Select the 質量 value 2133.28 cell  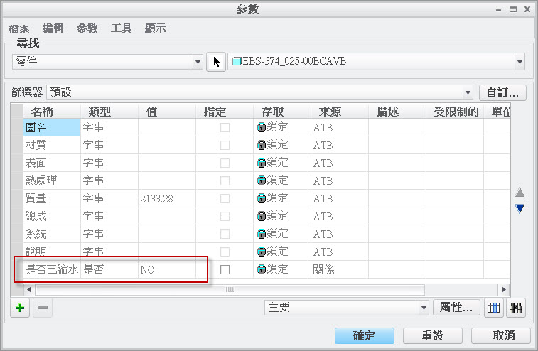[x=167, y=199]
